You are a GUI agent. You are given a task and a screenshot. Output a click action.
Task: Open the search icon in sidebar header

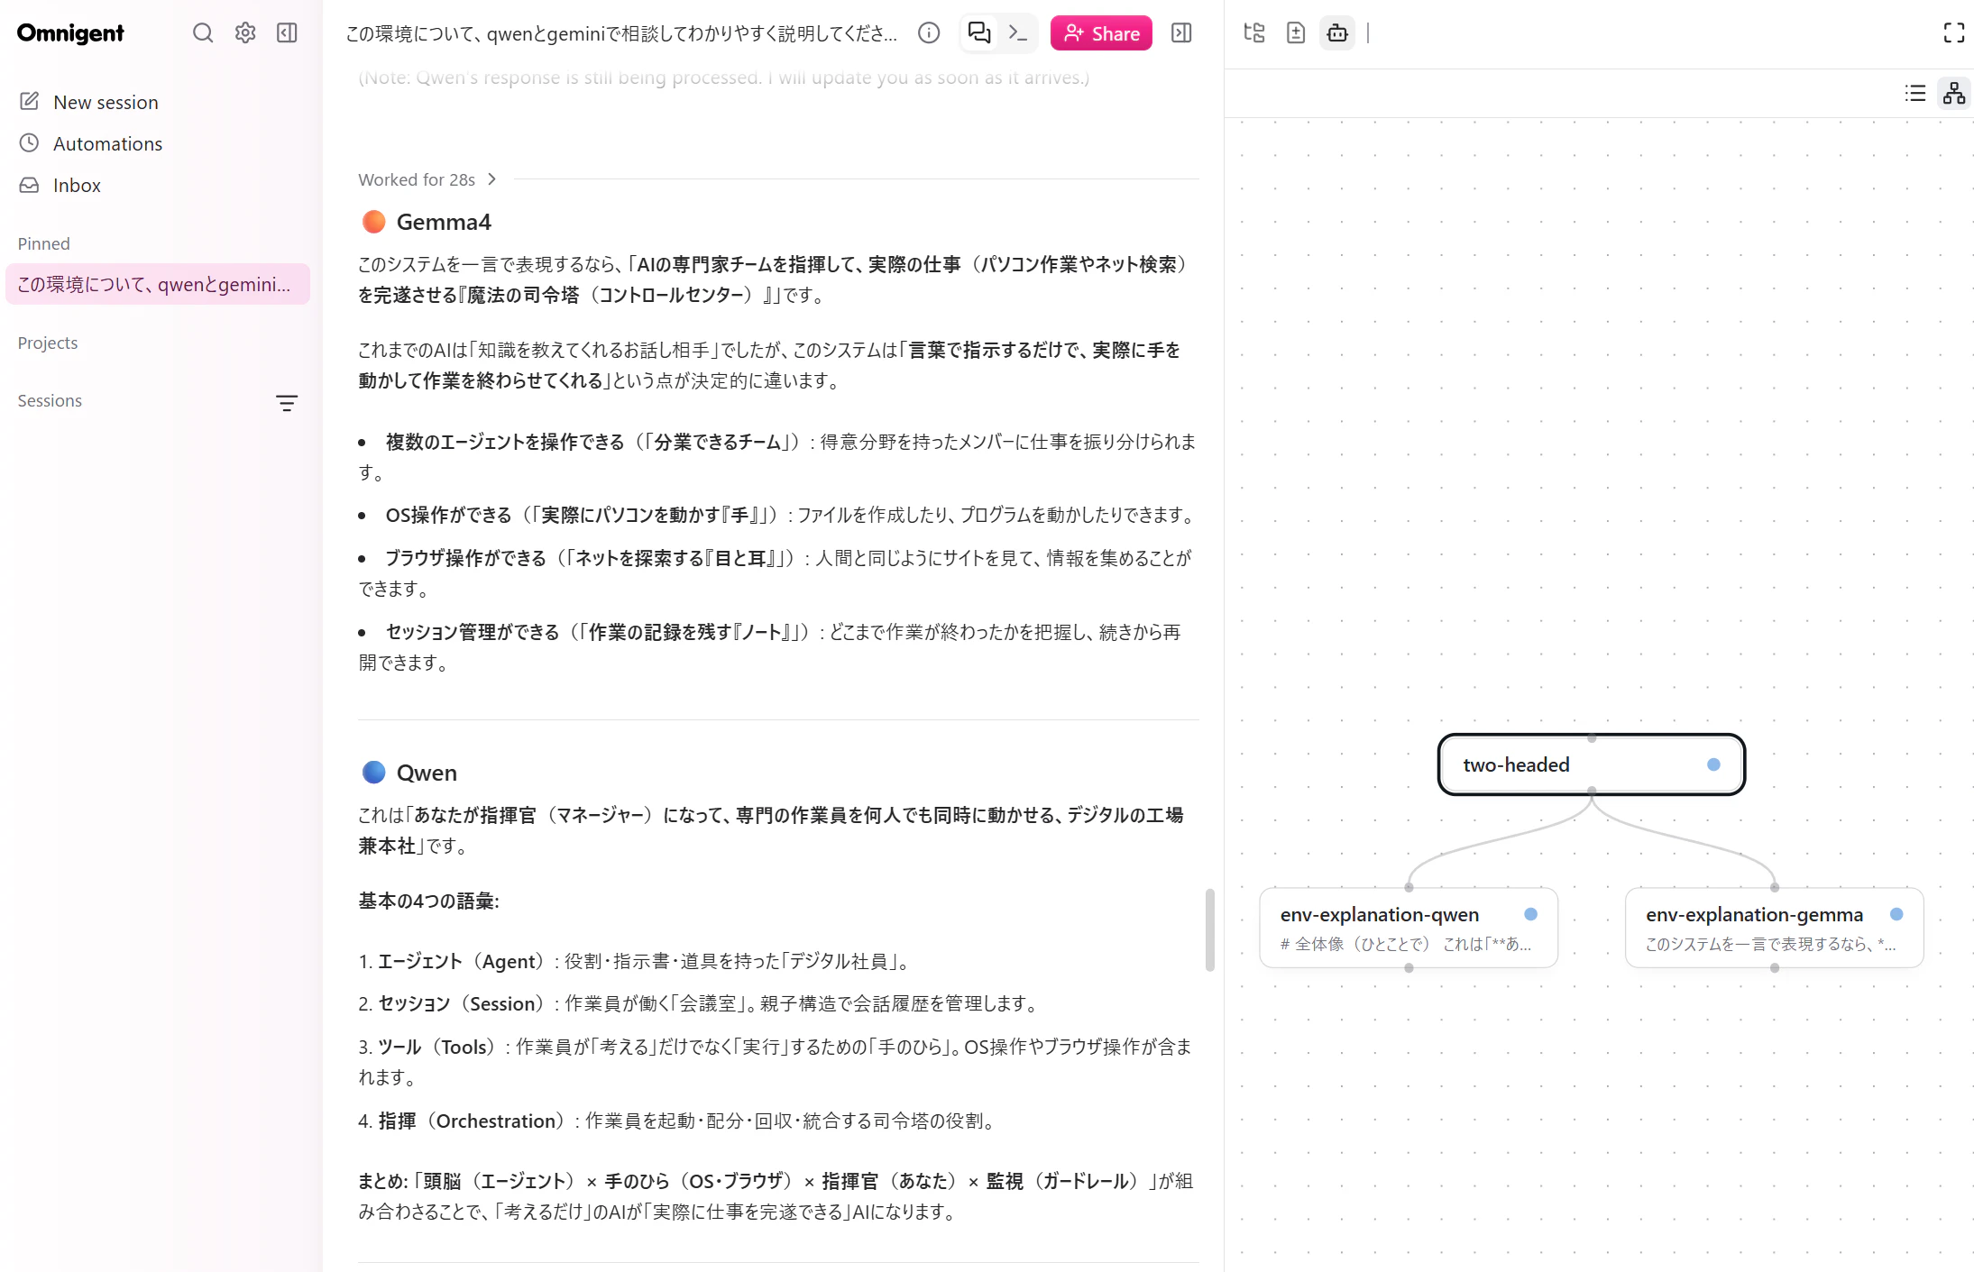203,33
